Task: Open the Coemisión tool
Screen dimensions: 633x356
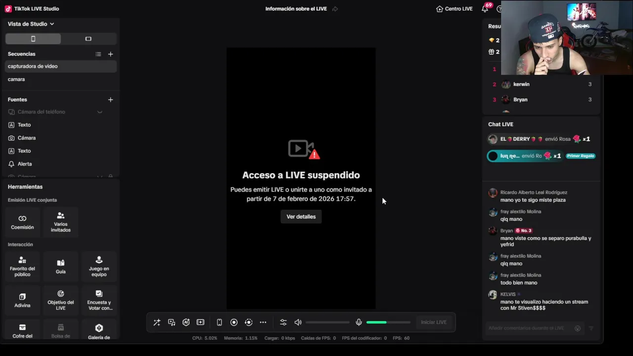Action: 22,222
